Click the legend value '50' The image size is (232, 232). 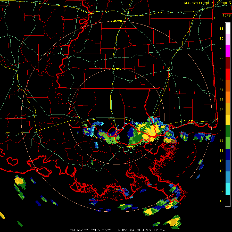point(221,69)
